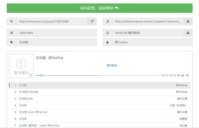
Task: Click the album cover placeholder thumbnail
Action: [x=21, y=65]
